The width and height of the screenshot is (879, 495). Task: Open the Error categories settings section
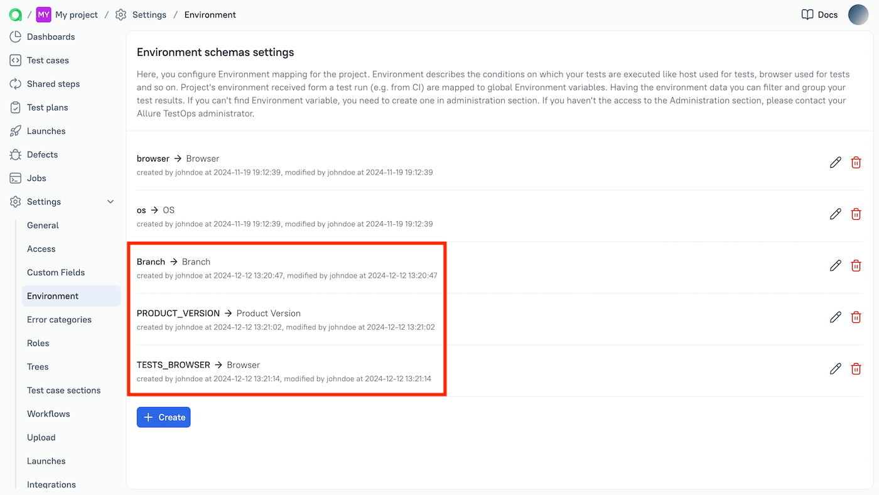59,319
